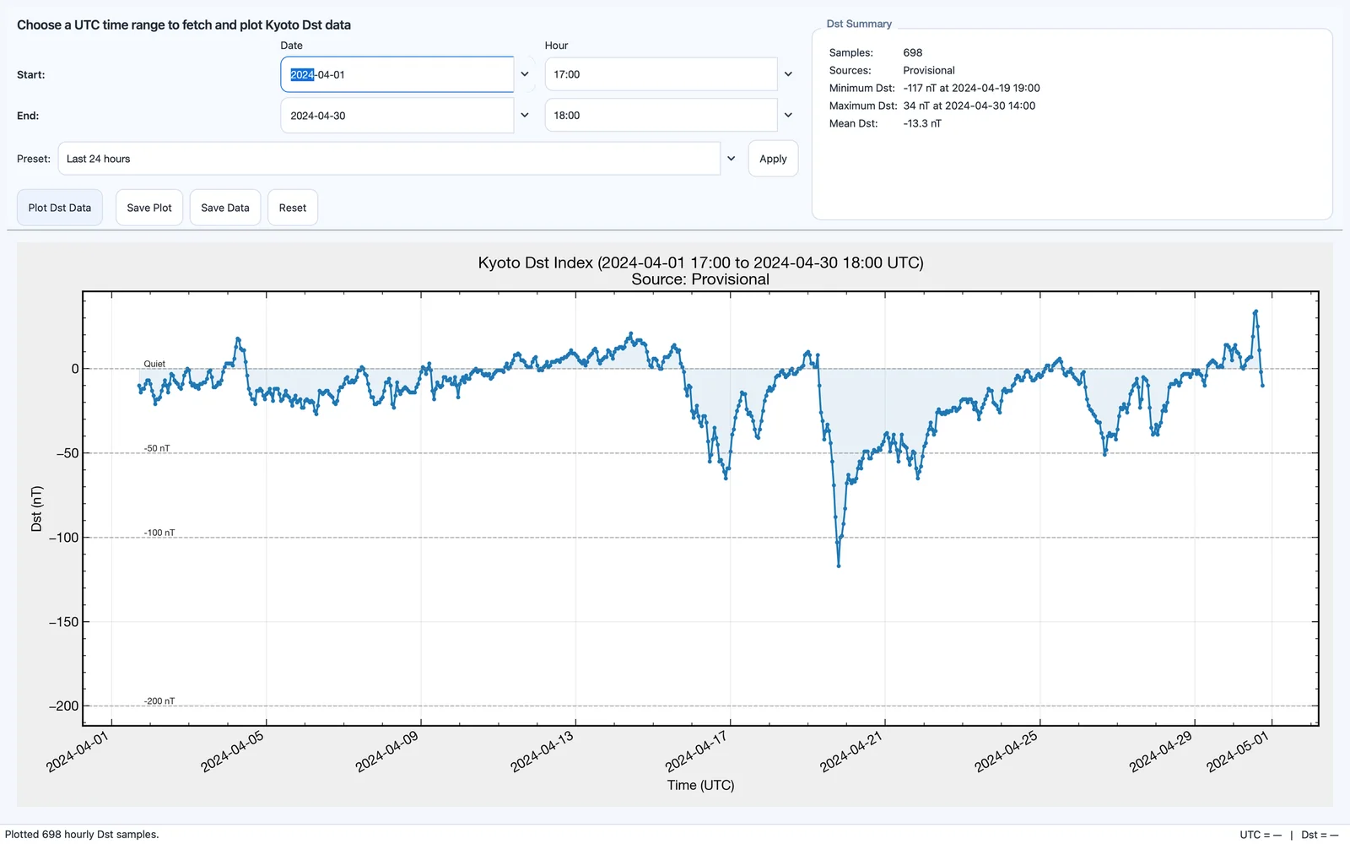The height and width of the screenshot is (844, 1350).
Task: Click the x-axis tick label 2024-04-09
Action: pyautogui.click(x=386, y=751)
